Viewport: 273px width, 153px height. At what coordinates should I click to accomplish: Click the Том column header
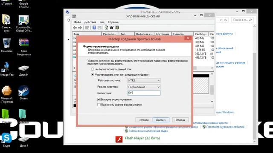[x=87, y=34]
